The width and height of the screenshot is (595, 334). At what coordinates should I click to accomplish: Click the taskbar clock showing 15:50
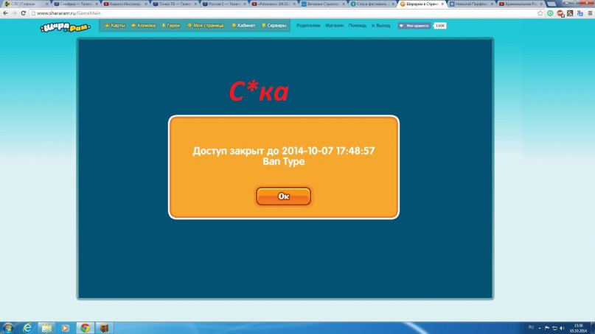(x=578, y=328)
